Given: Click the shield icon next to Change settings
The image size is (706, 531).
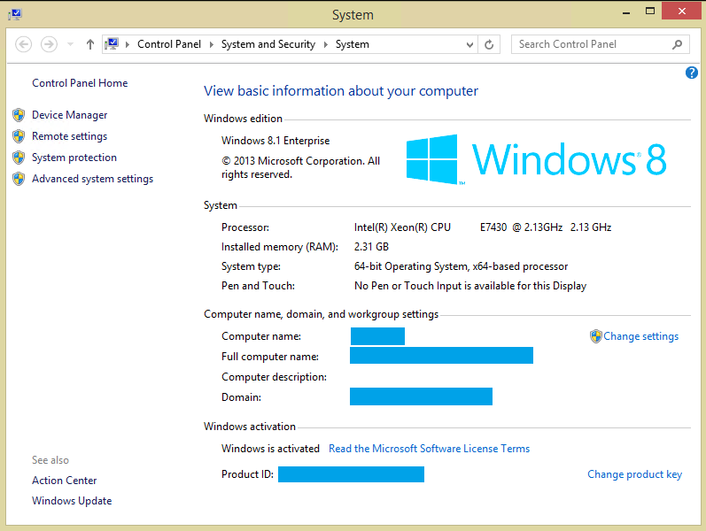Looking at the screenshot, I should (x=595, y=336).
